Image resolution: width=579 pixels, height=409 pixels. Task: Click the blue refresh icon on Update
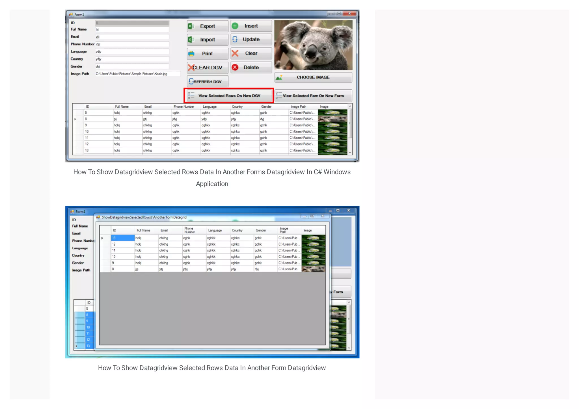[x=235, y=39]
